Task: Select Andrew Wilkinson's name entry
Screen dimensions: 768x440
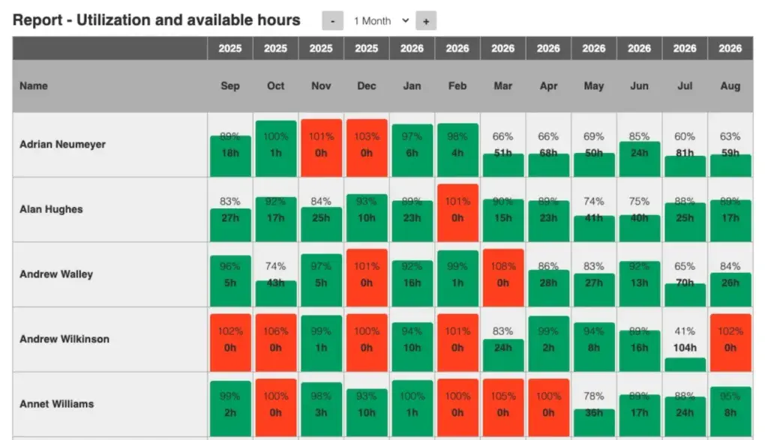Action: point(64,339)
